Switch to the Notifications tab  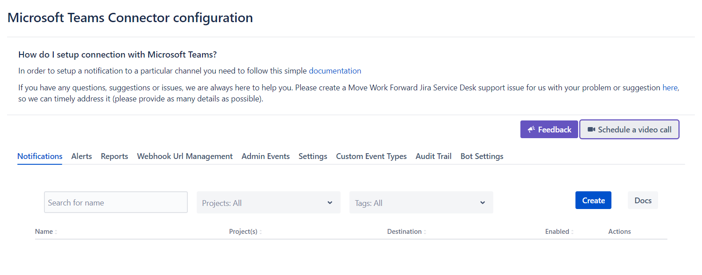[40, 156]
